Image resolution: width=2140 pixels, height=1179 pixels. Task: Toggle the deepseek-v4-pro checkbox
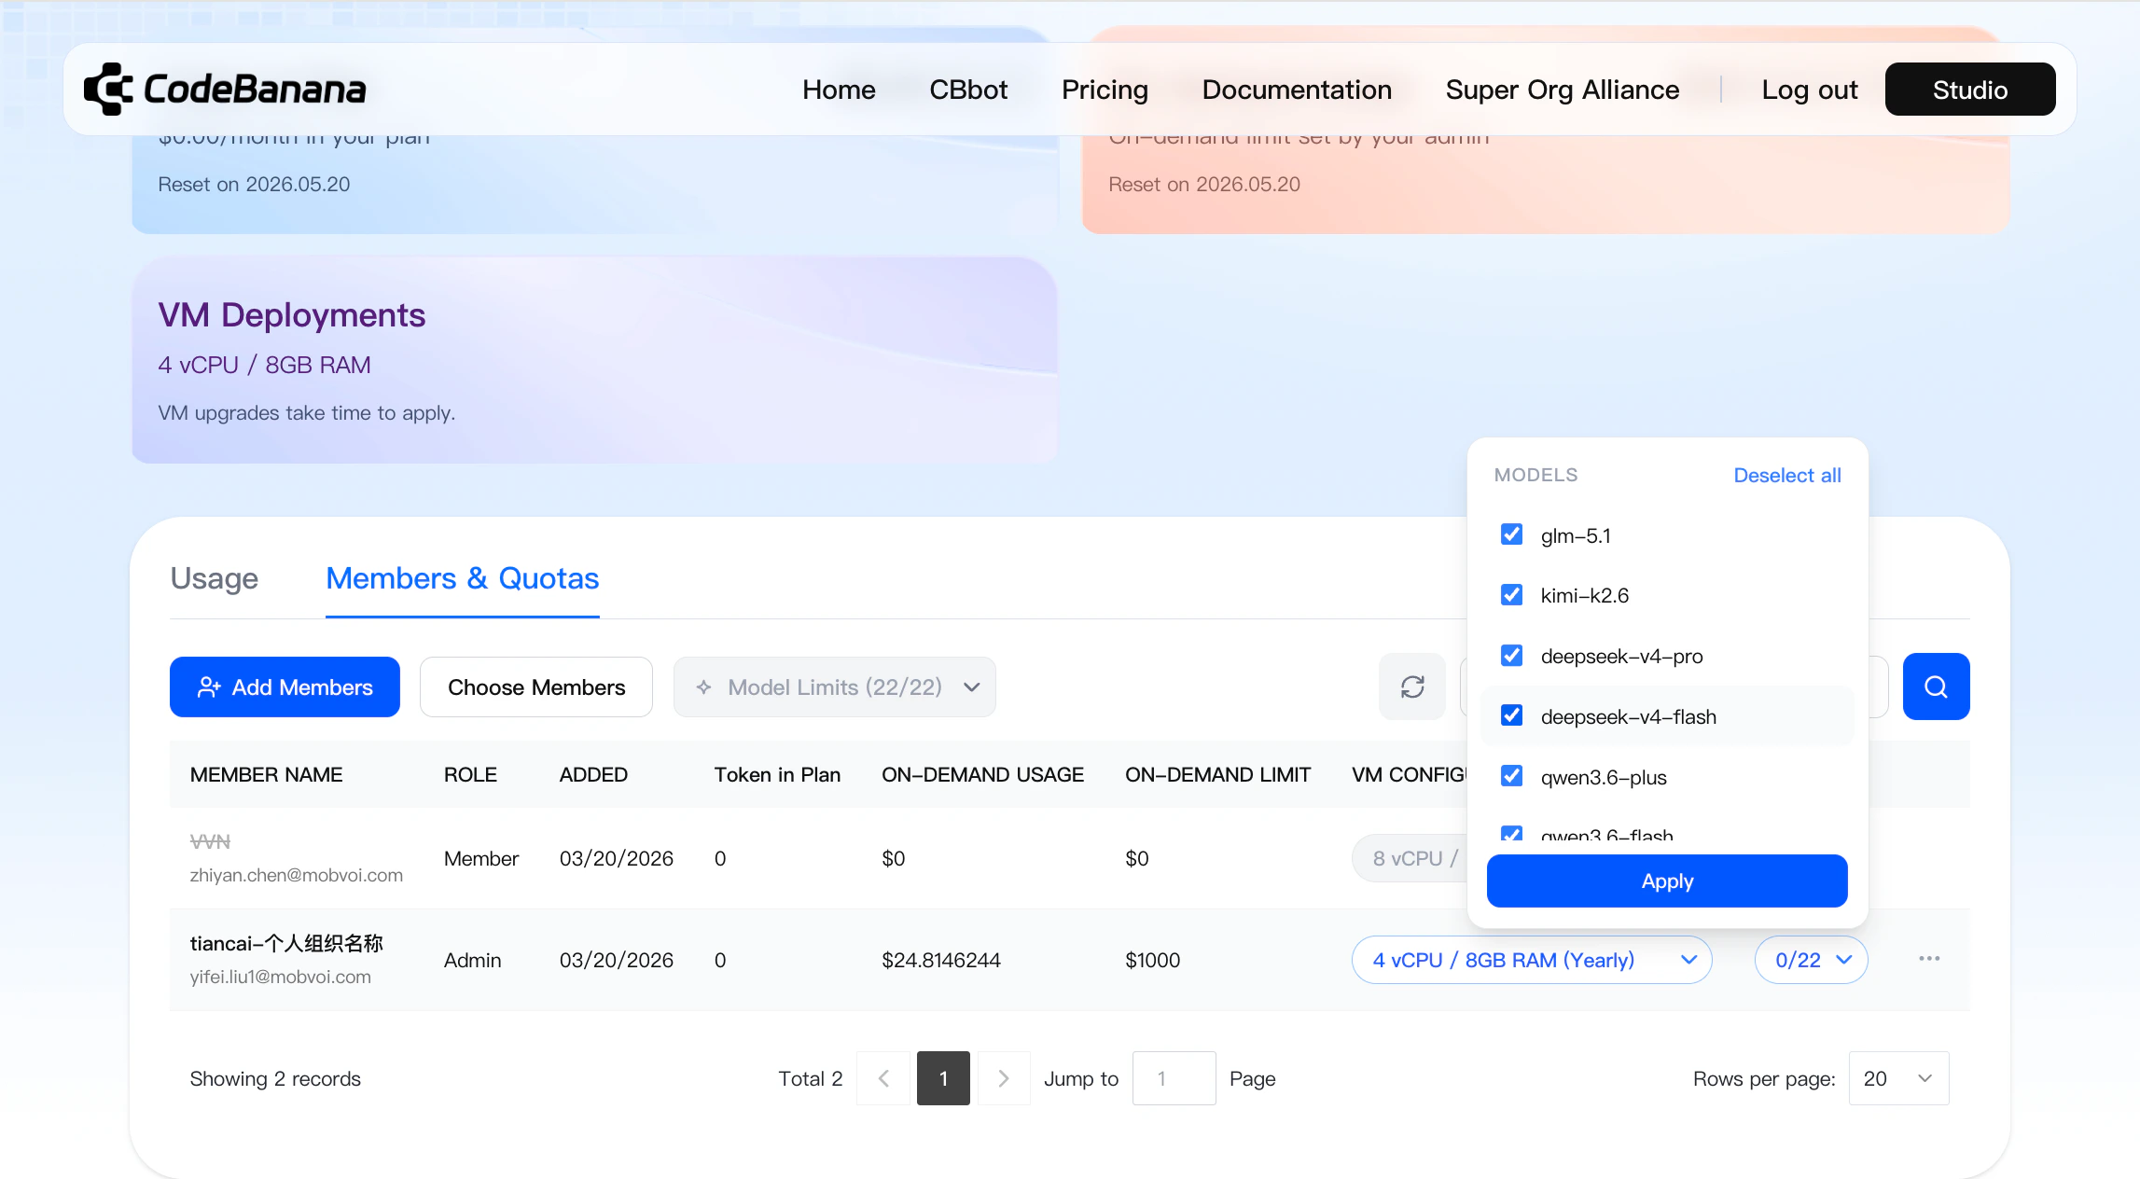[1511, 656]
